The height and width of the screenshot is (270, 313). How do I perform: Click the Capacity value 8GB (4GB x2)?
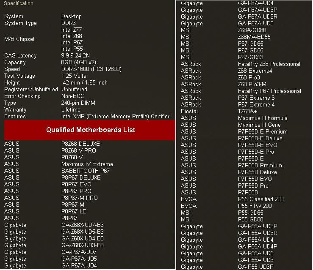78,62
